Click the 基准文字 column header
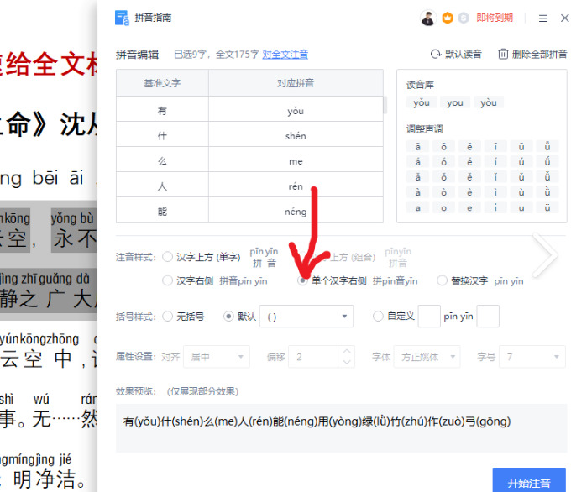 pyautogui.click(x=162, y=83)
